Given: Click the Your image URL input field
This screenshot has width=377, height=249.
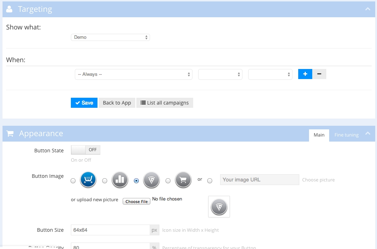Looking at the screenshot, I should pos(259,180).
